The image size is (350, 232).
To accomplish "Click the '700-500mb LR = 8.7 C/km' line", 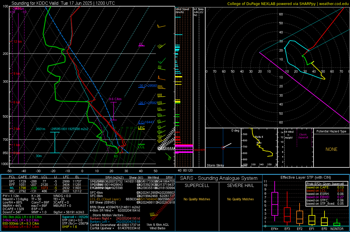I will [x=21, y=227].
